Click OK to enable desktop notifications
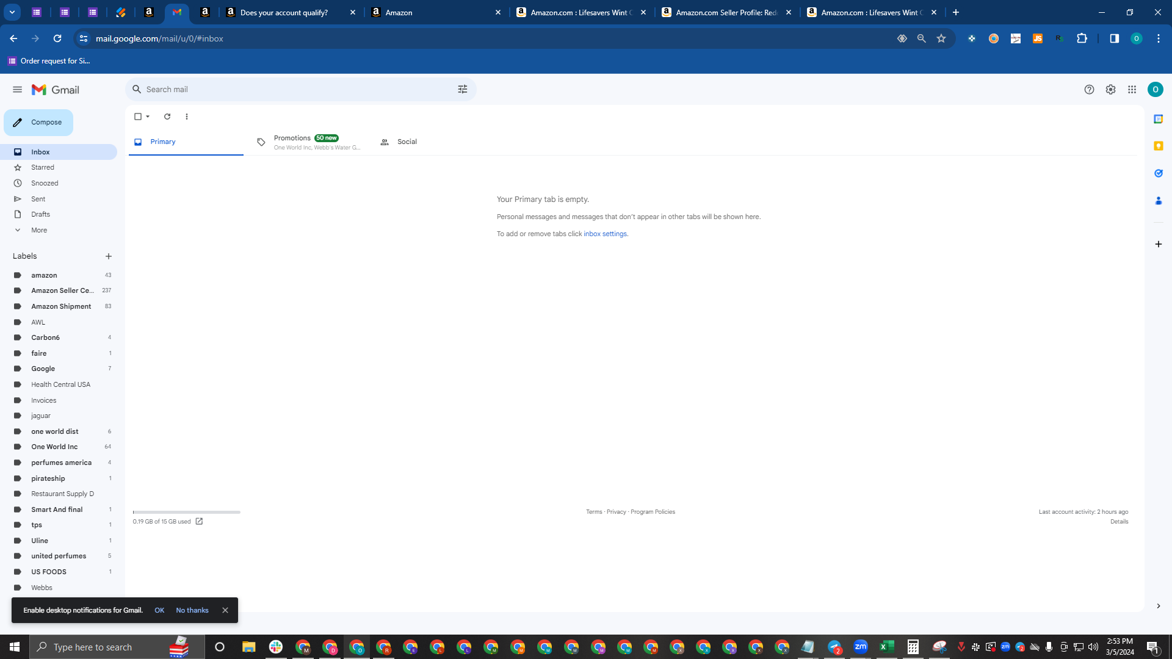1172x659 pixels. [x=159, y=610]
